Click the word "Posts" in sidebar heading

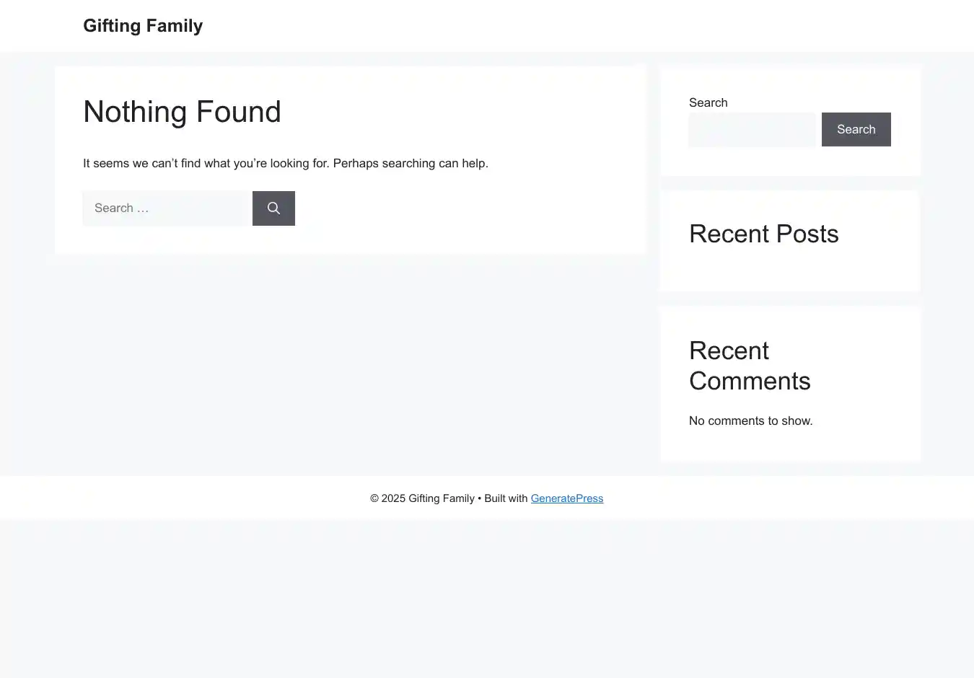click(804, 234)
